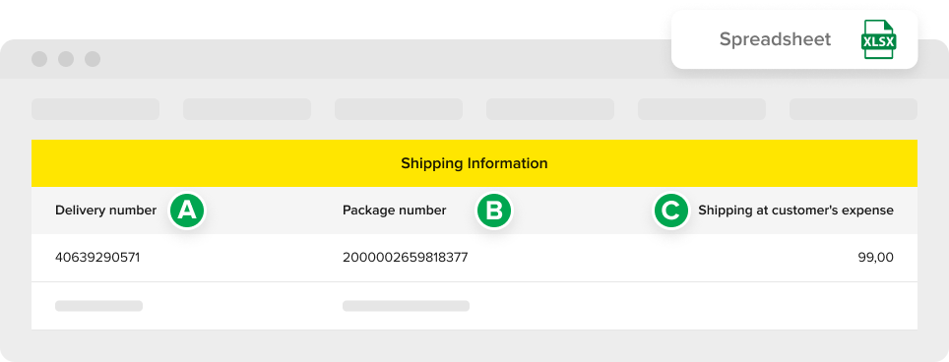This screenshot has height=362, width=949.
Task: Click placeholder bar below delivery number 40639290571
Action: point(98,306)
